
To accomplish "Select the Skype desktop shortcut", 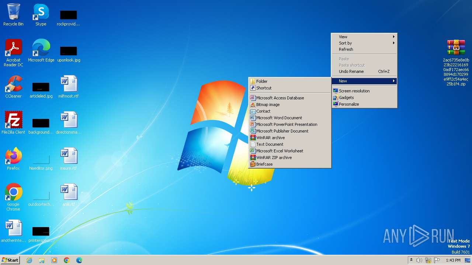I will pos(41,15).
